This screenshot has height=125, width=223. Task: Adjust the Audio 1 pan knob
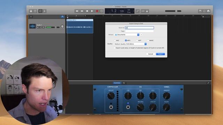pos(62,26)
